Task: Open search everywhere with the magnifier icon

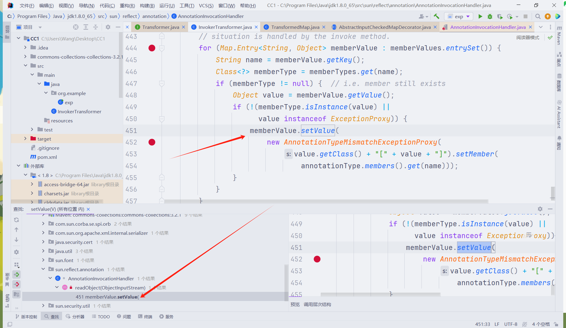Action: point(538,16)
